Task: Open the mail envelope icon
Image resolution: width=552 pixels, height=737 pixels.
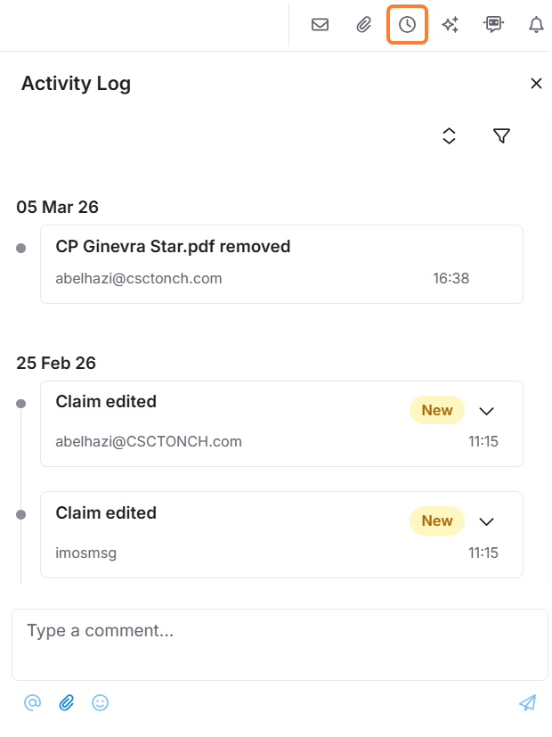Action: pos(320,25)
